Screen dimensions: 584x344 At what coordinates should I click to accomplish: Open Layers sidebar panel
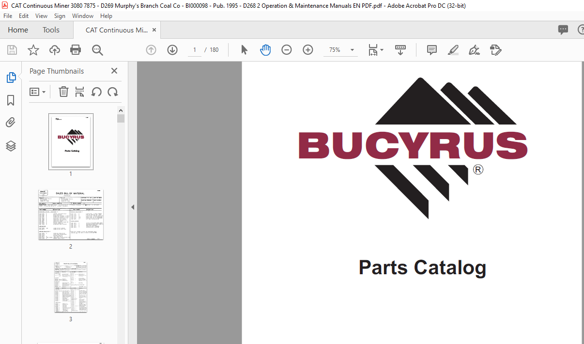(11, 145)
